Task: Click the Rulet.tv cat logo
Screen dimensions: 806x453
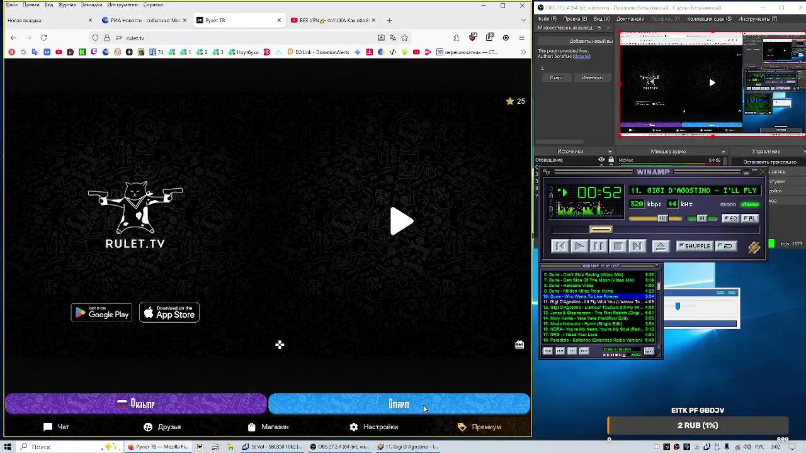Action: point(135,215)
